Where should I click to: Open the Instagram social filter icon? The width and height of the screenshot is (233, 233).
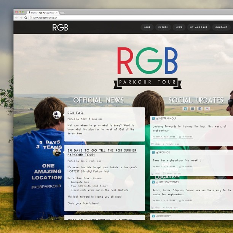(x=192, y=109)
